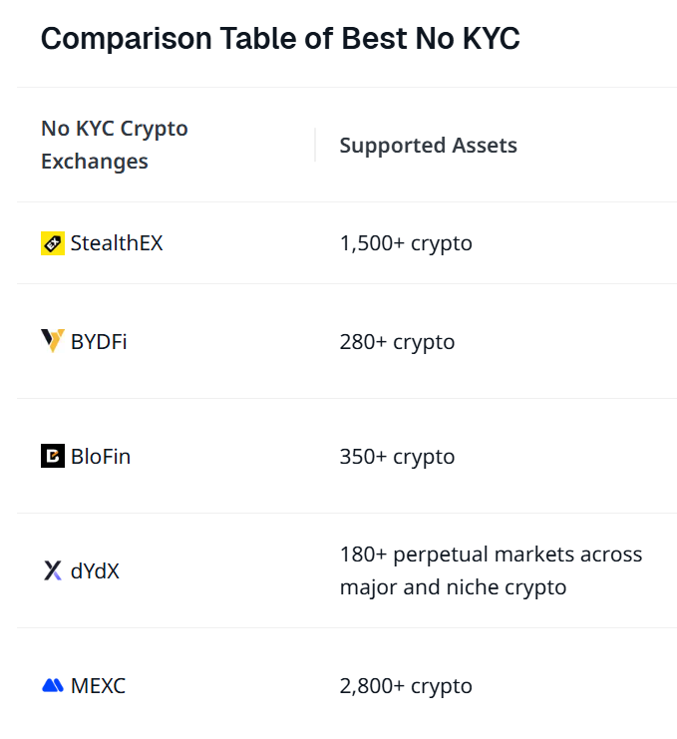This screenshot has width=677, height=739.
Task: Select the "350+ crypto" cell
Action: click(397, 457)
